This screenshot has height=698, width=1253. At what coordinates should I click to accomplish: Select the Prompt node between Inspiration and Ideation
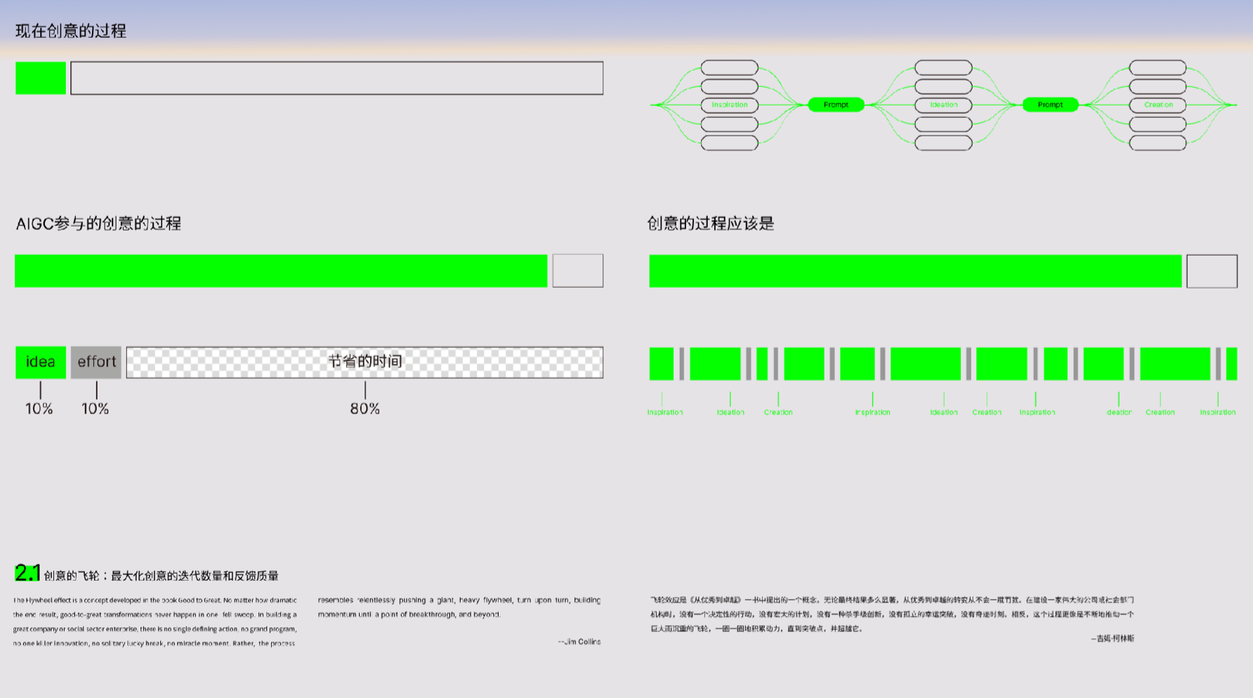836,105
